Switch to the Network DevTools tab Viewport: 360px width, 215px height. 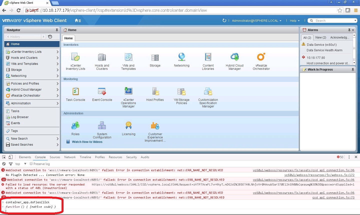(x=70, y=157)
